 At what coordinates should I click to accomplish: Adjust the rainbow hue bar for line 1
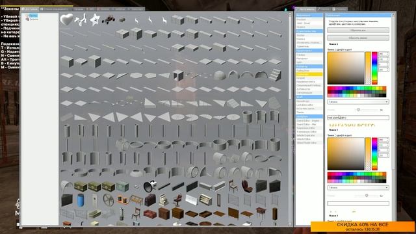[374, 68]
